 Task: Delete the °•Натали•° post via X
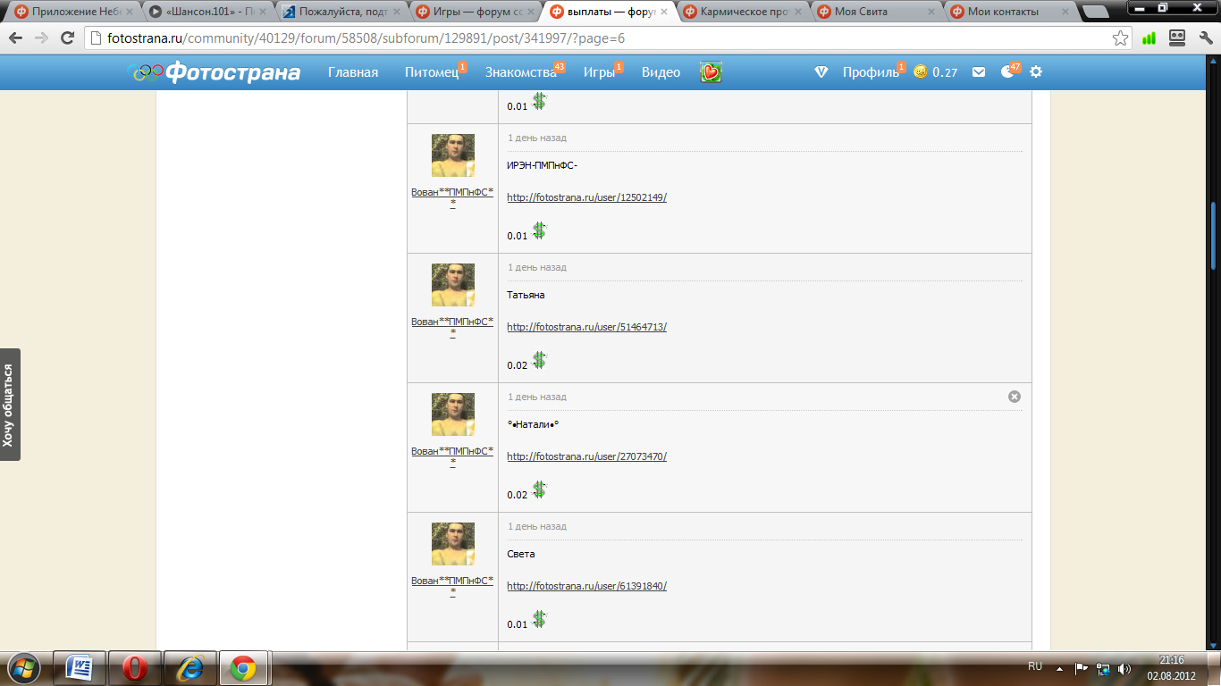(x=1014, y=397)
